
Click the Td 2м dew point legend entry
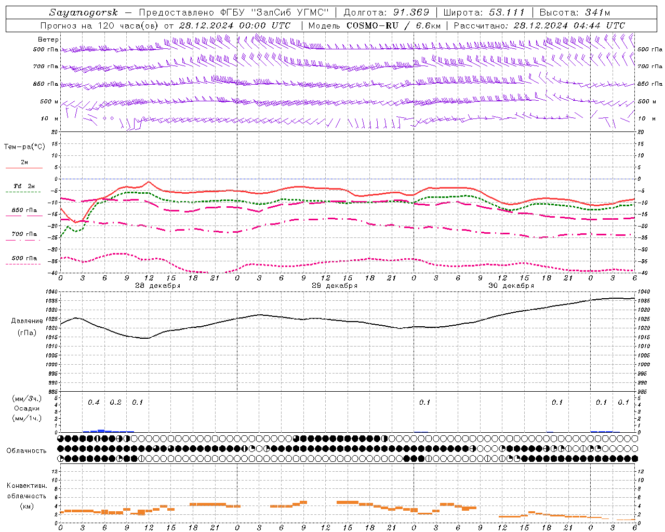tap(24, 186)
